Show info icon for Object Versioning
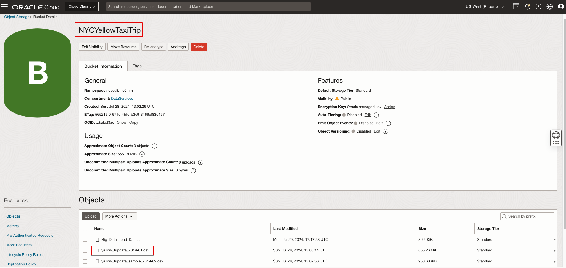Screen dimensions: 566x268 pyautogui.click(x=386, y=131)
